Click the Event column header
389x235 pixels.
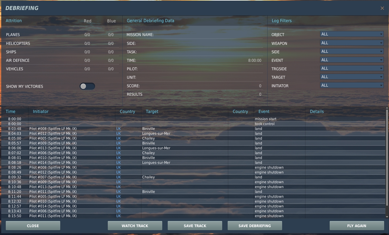pyautogui.click(x=264, y=111)
